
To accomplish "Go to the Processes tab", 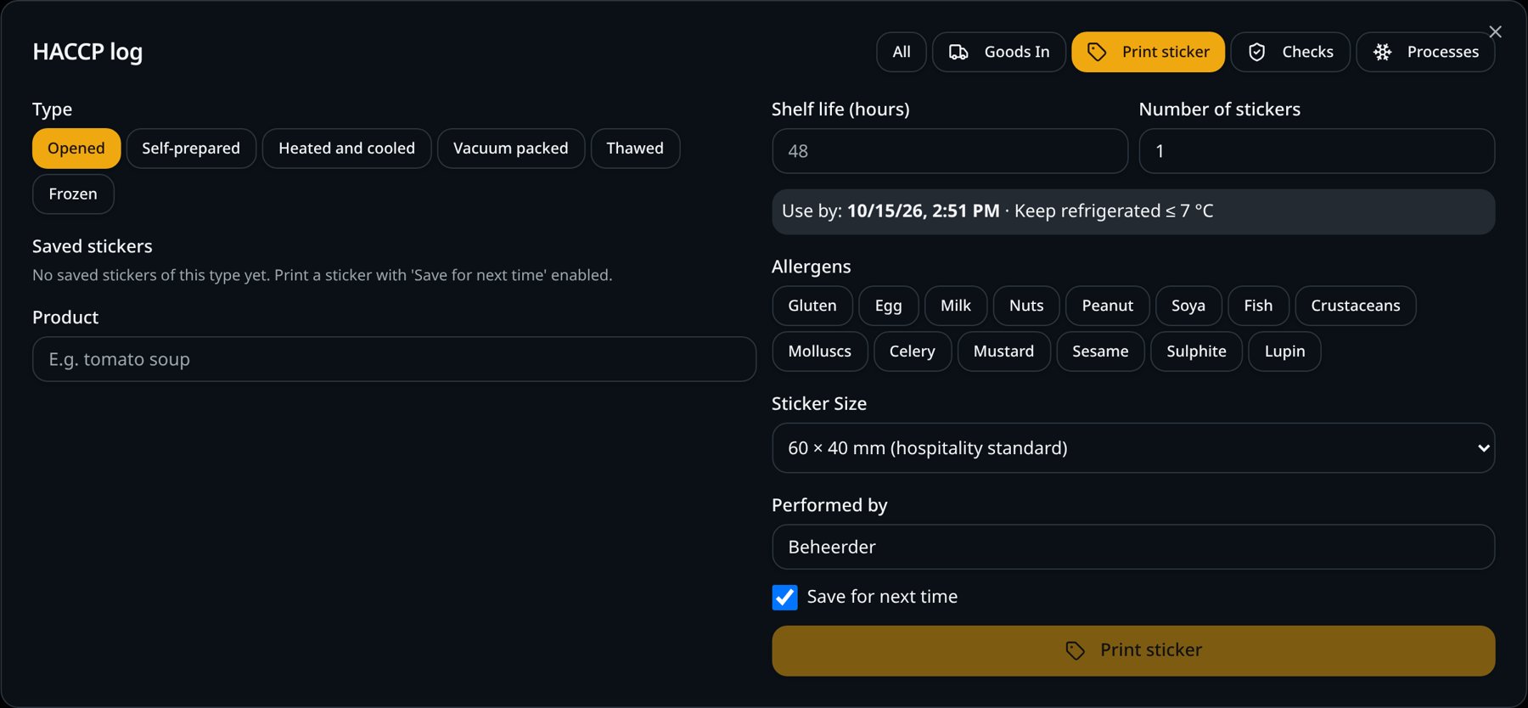I will 1426,53.
